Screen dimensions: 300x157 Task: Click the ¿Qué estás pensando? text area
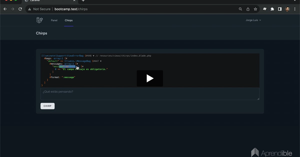point(150,94)
